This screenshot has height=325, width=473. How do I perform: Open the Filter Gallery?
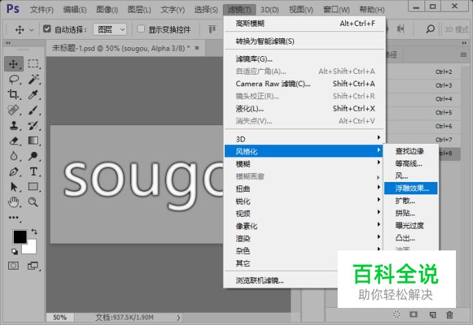click(305, 59)
